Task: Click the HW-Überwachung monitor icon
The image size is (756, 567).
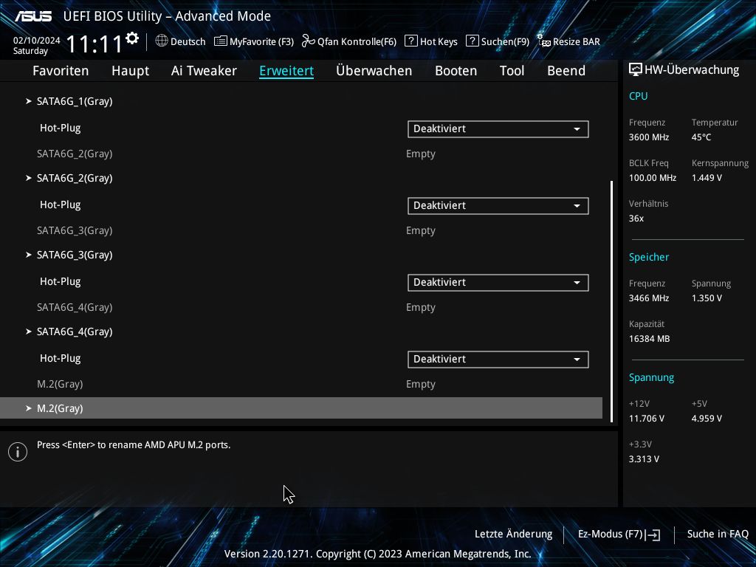Action: pos(636,70)
